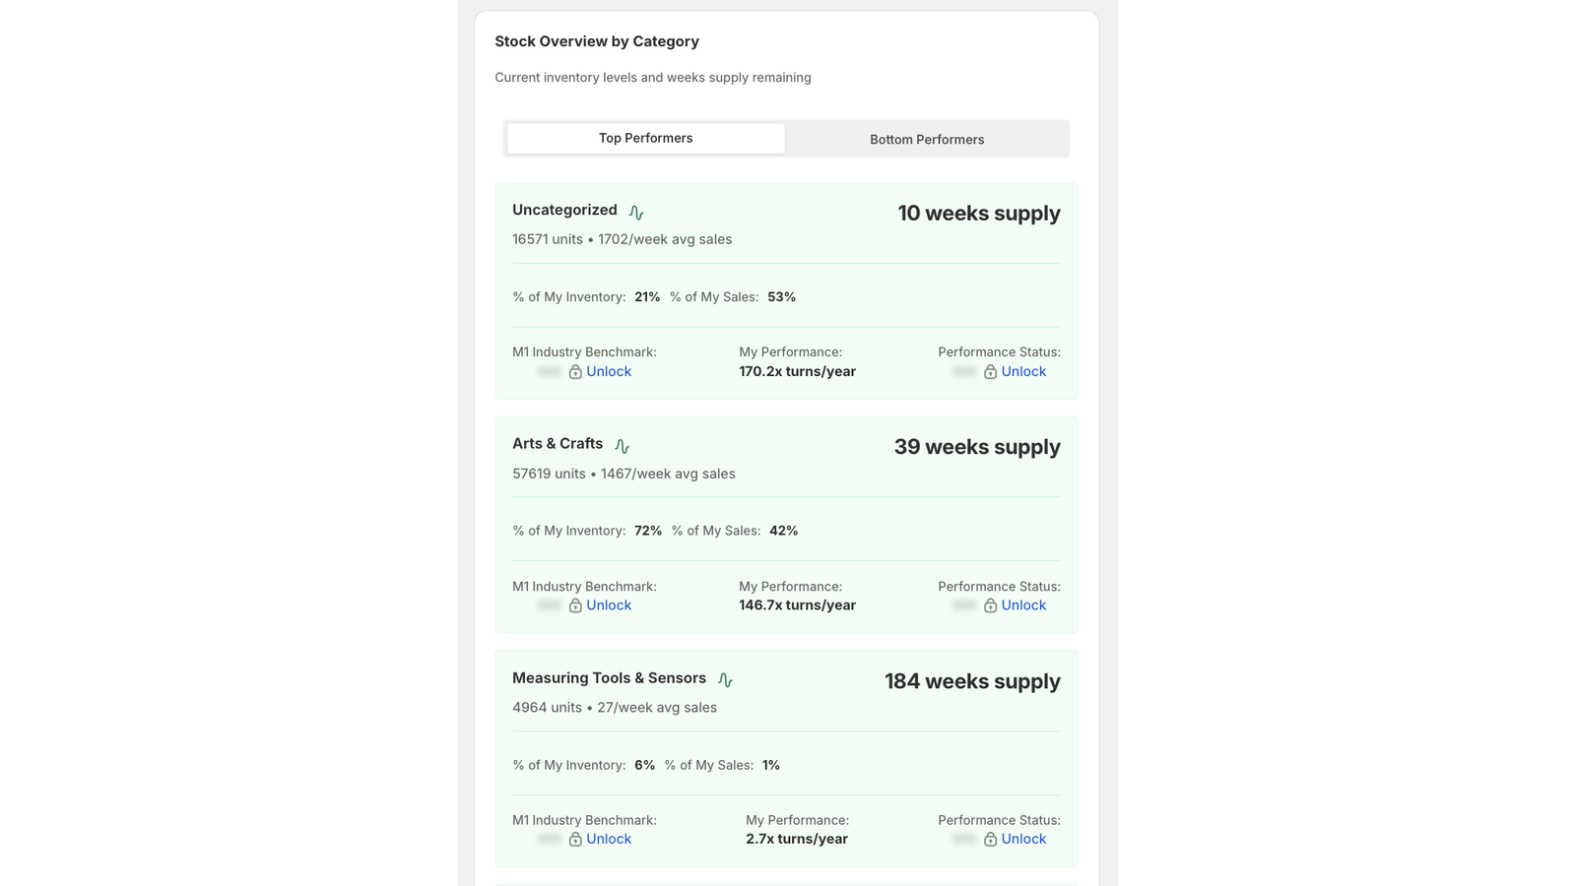Viewport: 1576px width, 886px height.
Task: Select the Top Performers tab
Action: tap(644, 138)
